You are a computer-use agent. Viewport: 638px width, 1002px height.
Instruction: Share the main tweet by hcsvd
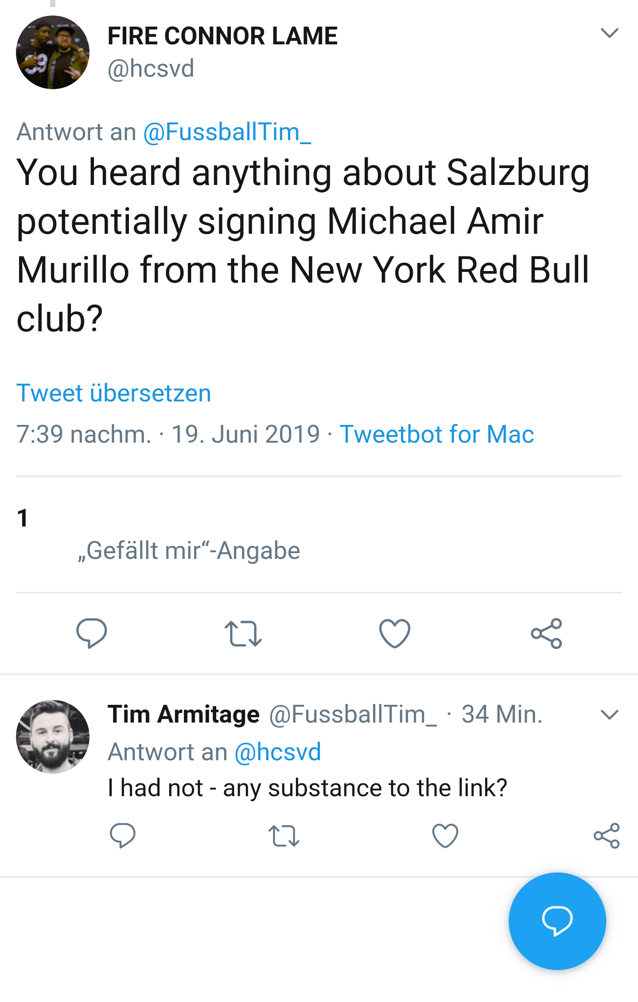coord(547,633)
